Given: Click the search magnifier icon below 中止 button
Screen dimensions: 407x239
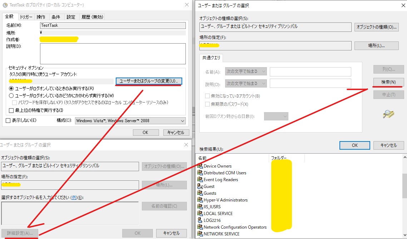Looking at the screenshot, I should [x=388, y=114].
